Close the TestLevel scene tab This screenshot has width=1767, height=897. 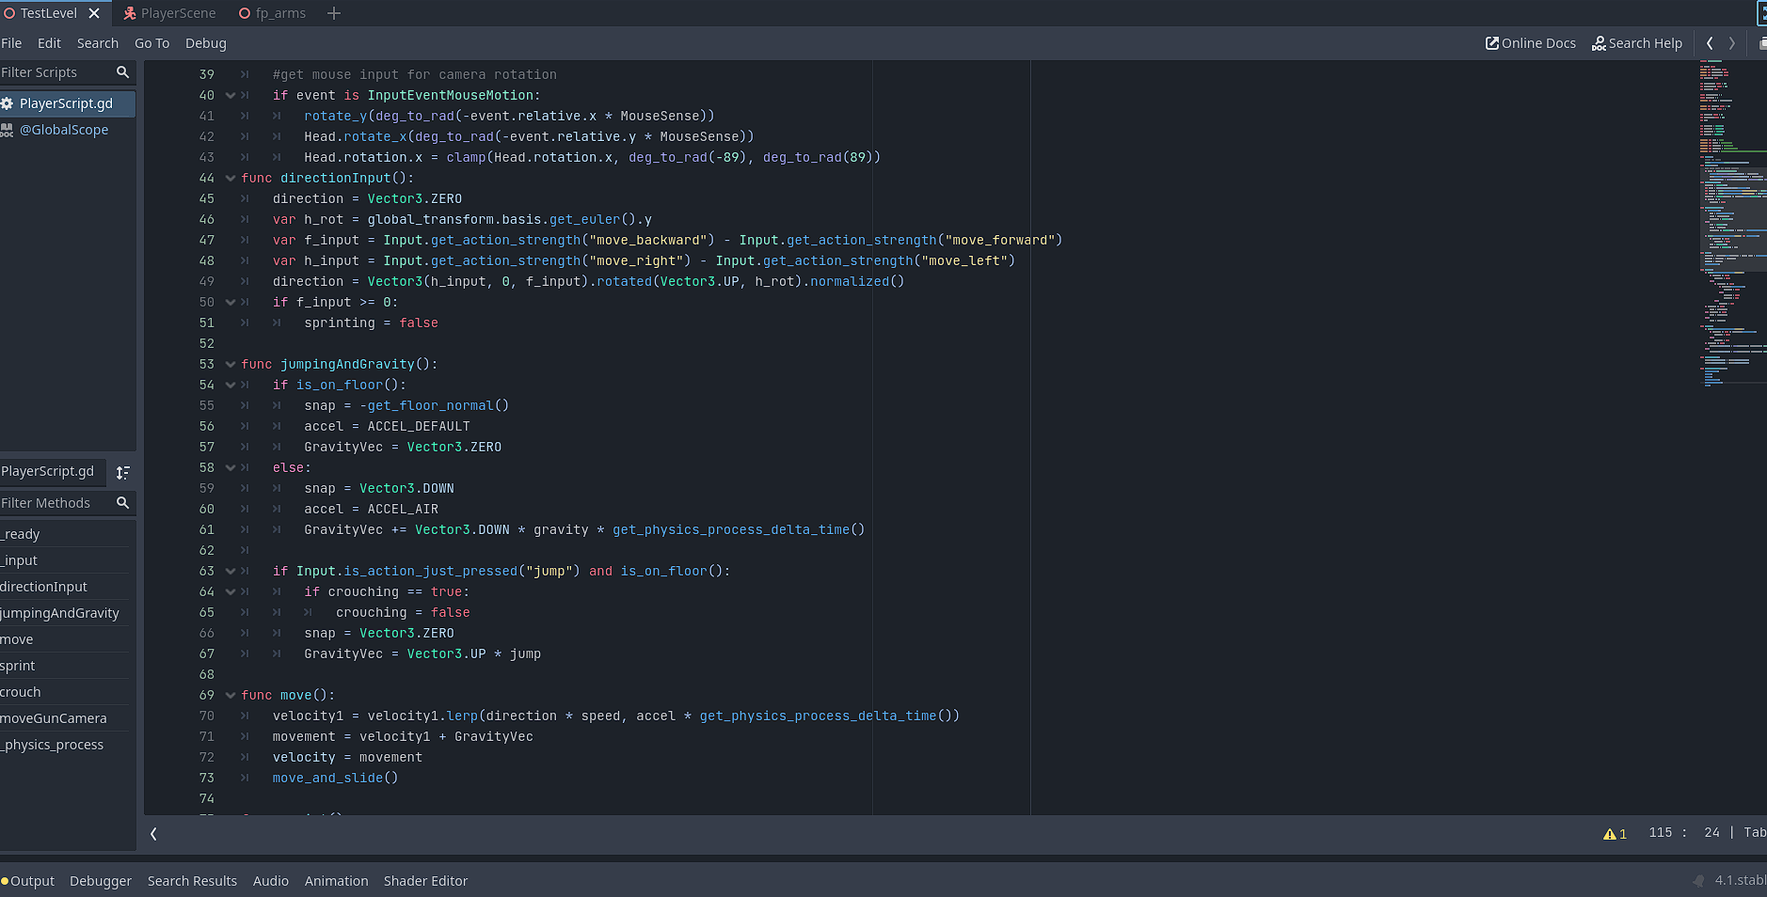click(94, 13)
